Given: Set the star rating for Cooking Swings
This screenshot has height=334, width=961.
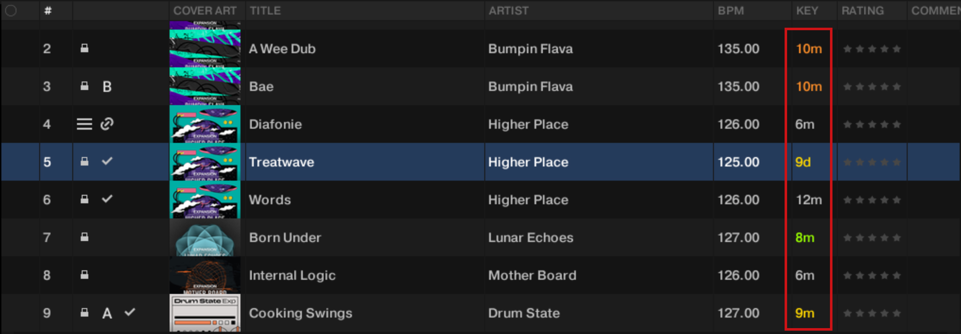Looking at the screenshot, I should (872, 313).
